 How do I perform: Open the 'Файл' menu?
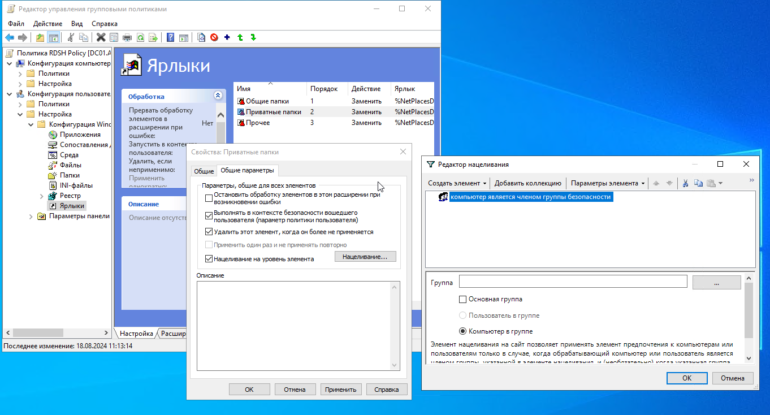(16, 24)
